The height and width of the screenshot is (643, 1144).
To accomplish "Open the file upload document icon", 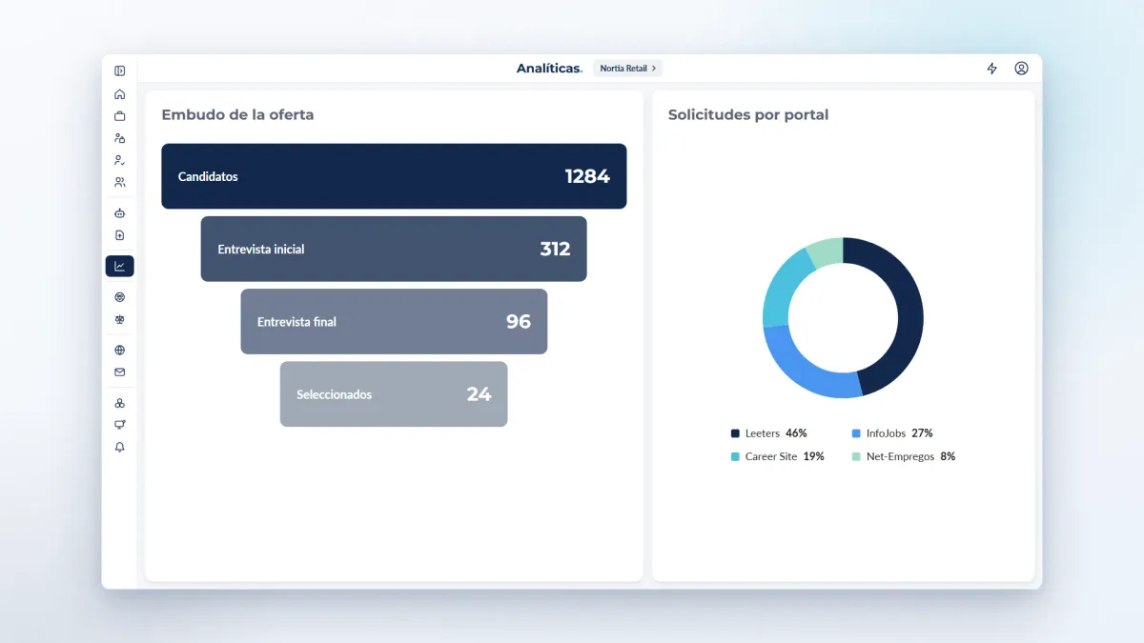I will pos(120,235).
